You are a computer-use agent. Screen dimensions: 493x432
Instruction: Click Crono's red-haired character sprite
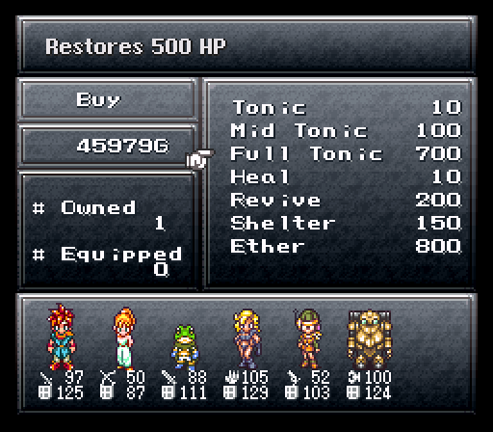point(61,337)
